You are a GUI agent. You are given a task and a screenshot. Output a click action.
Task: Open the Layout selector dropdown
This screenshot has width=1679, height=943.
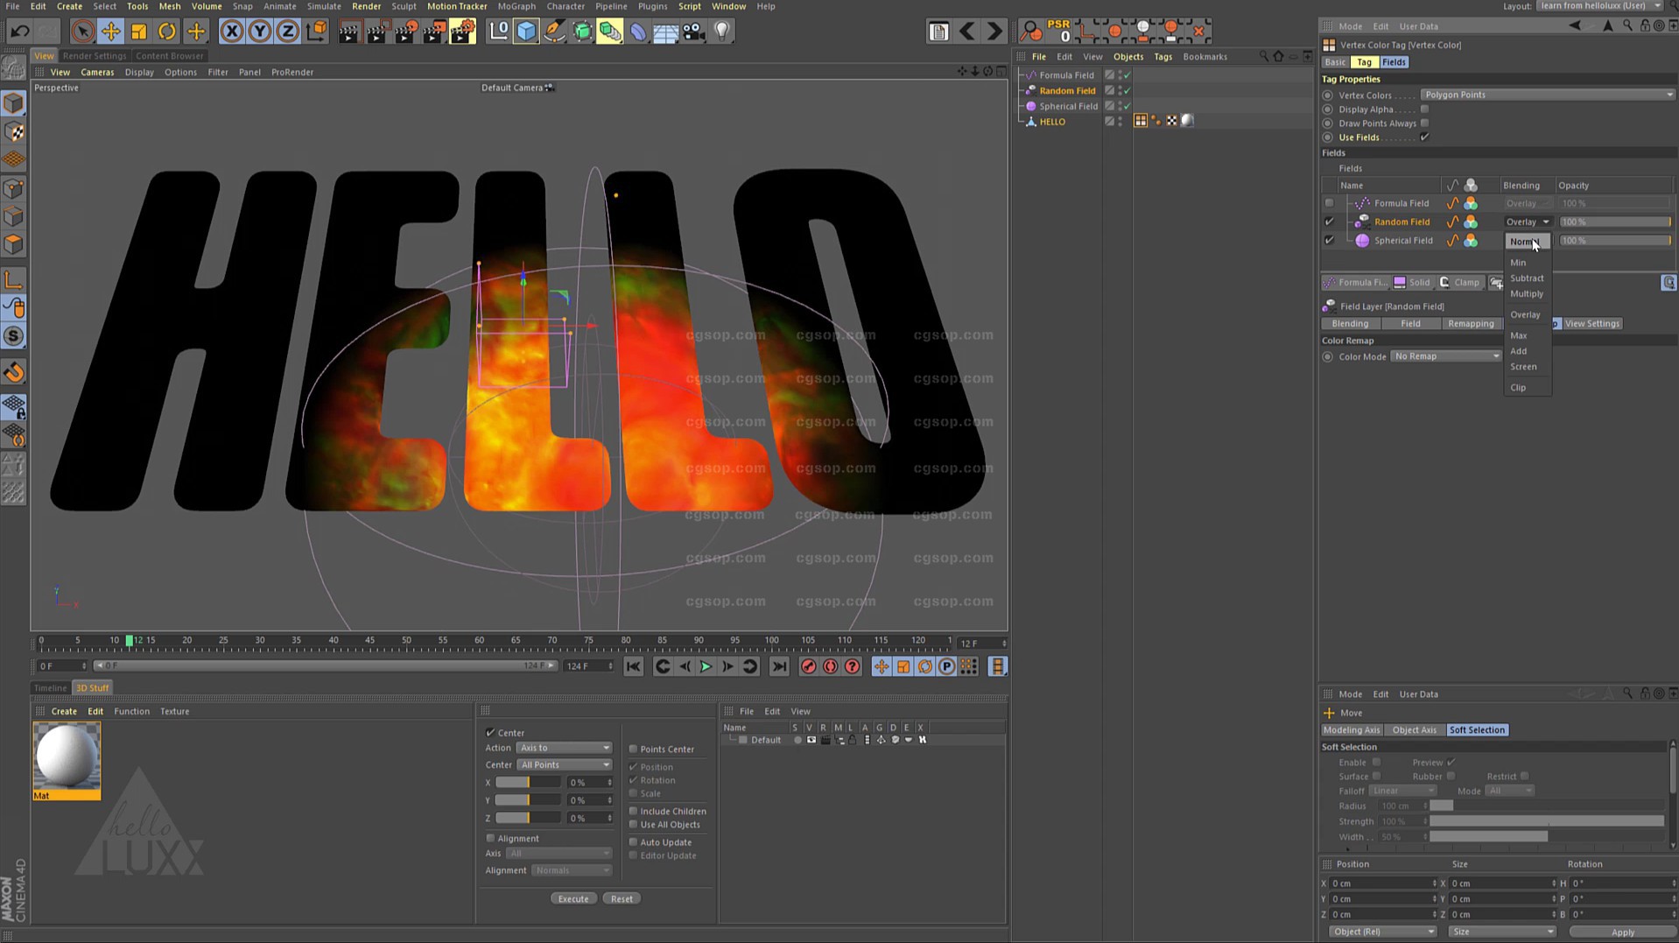pos(1599,6)
